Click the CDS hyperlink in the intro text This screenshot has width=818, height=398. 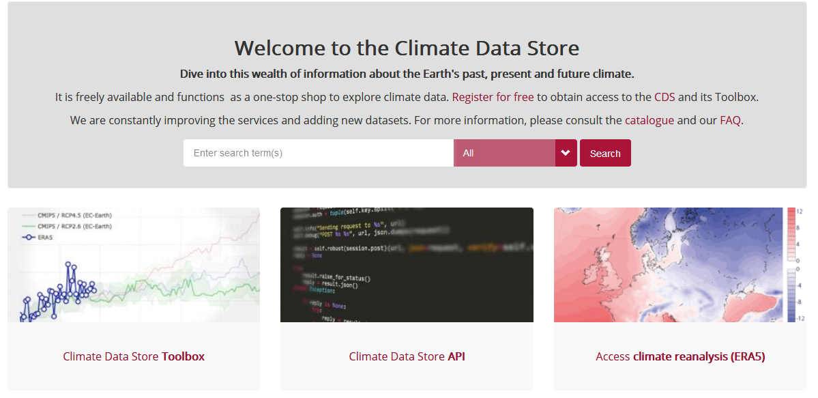coord(664,96)
